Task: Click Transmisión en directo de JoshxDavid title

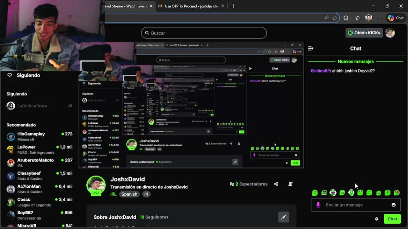Action: 149,187
